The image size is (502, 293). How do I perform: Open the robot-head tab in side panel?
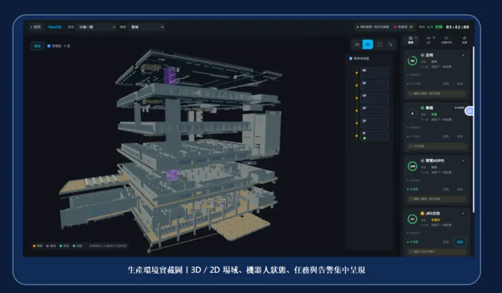click(411, 40)
